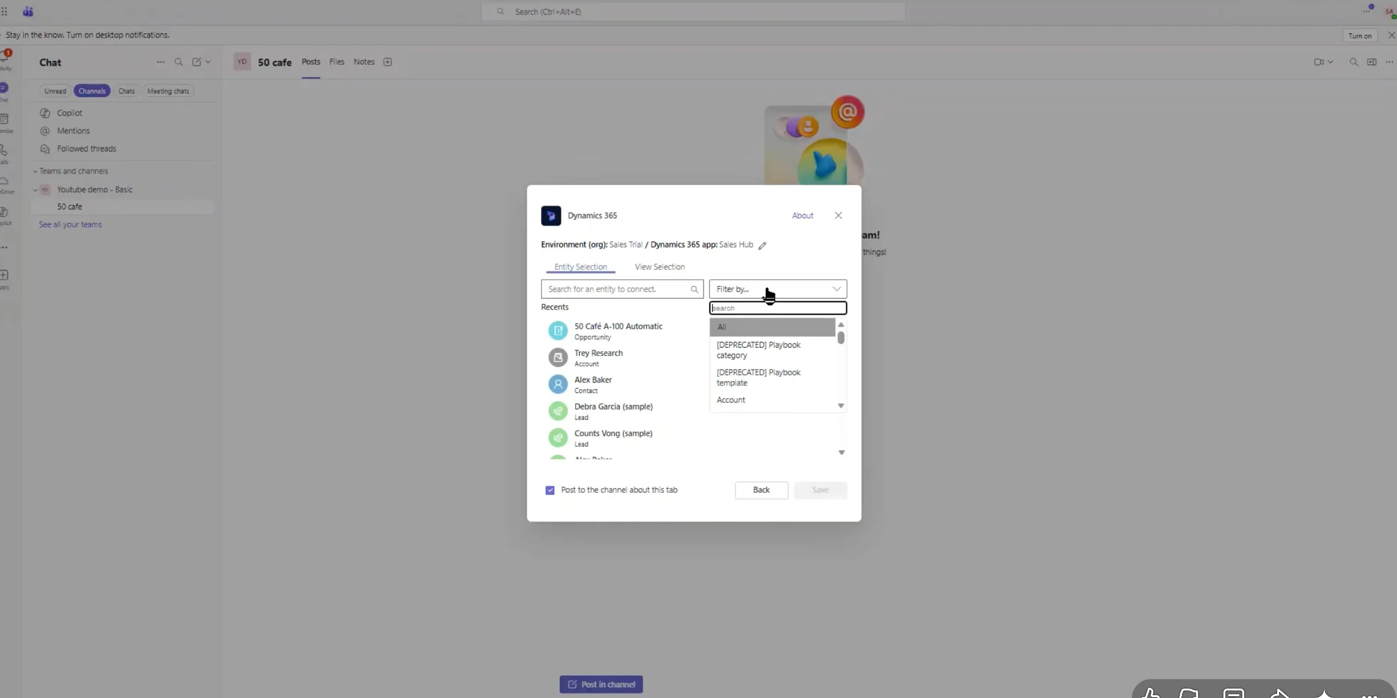The image size is (1397, 698).
Task: Select the Trey Research account icon
Action: [x=557, y=357]
